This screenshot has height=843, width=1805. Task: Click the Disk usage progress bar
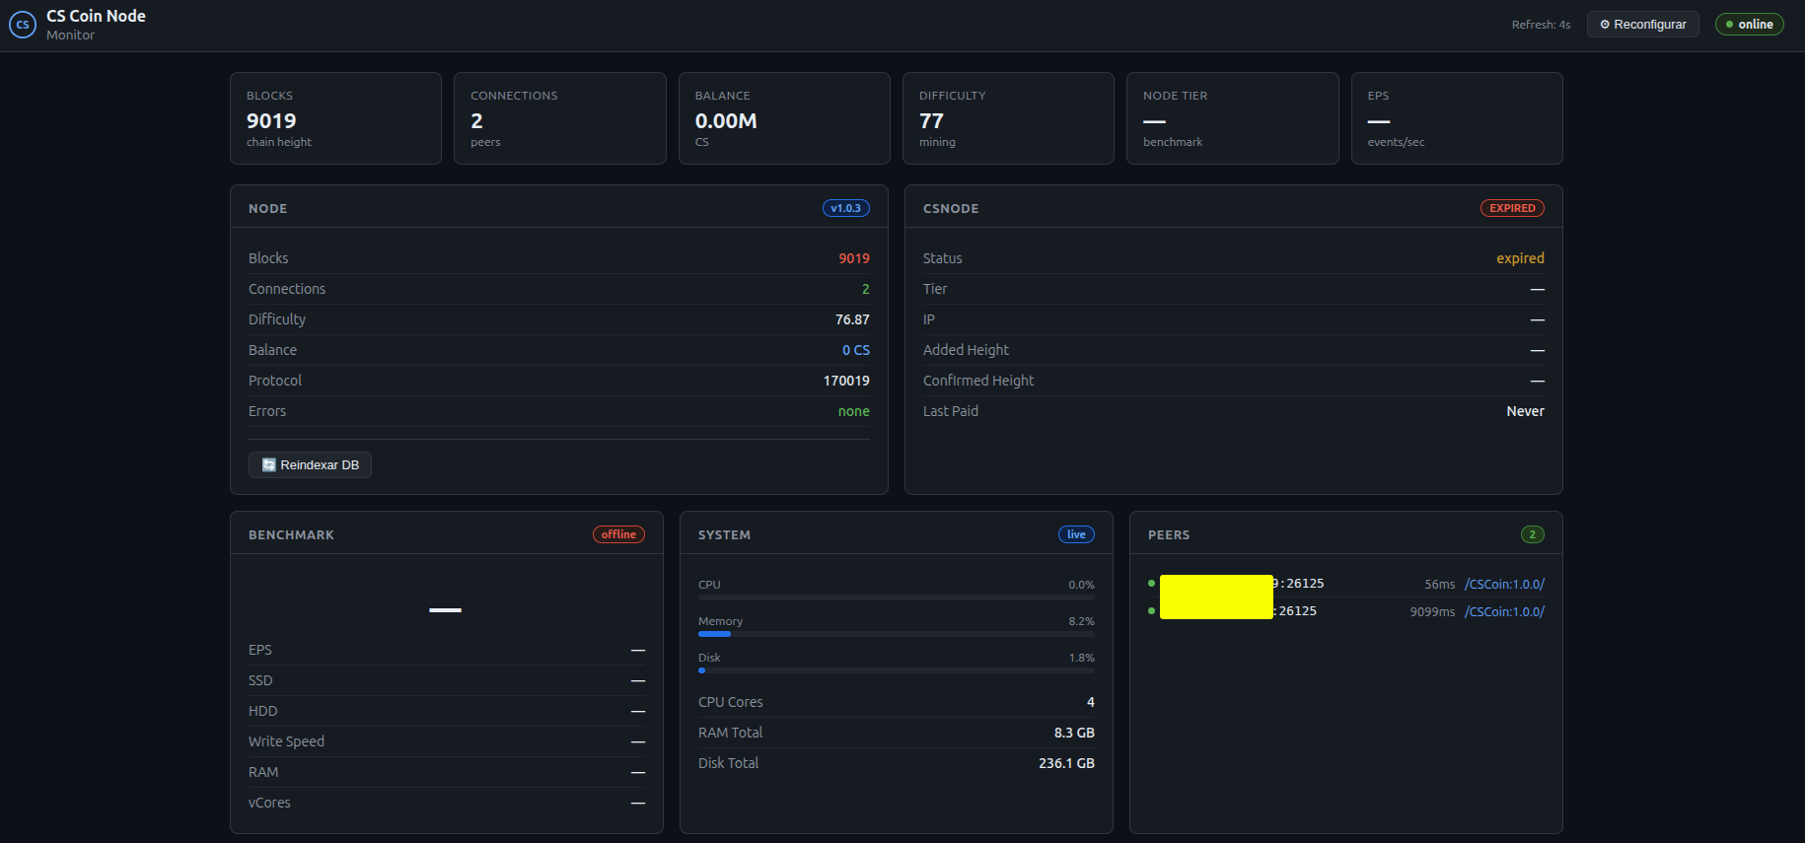coord(897,670)
